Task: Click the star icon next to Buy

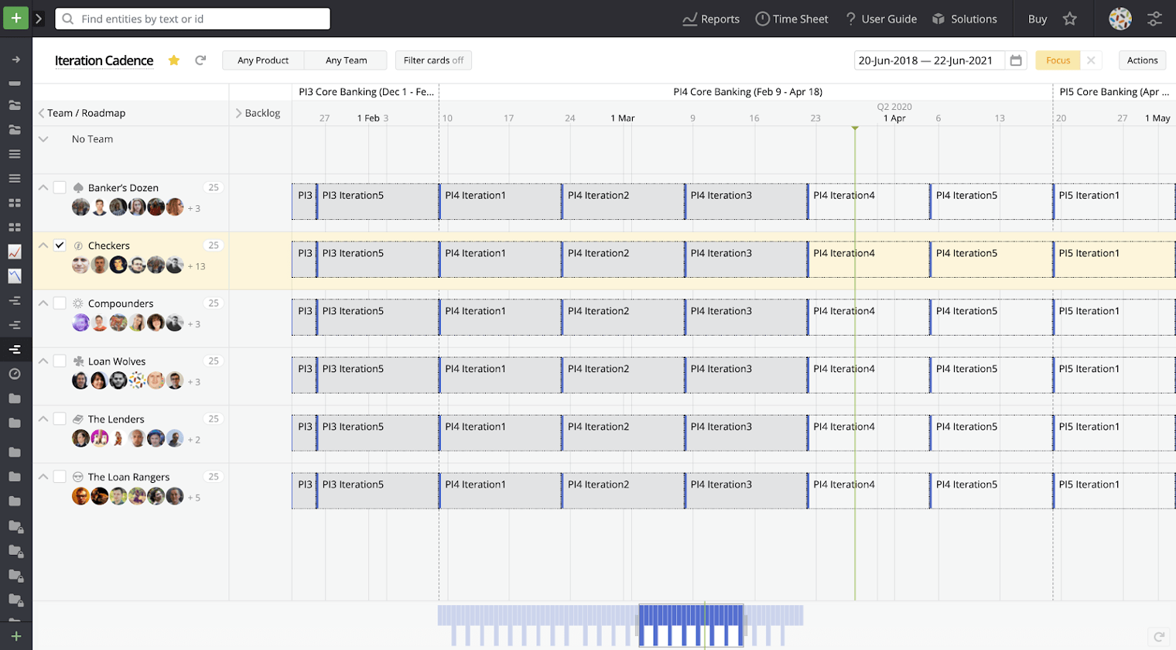Action: 1069,19
